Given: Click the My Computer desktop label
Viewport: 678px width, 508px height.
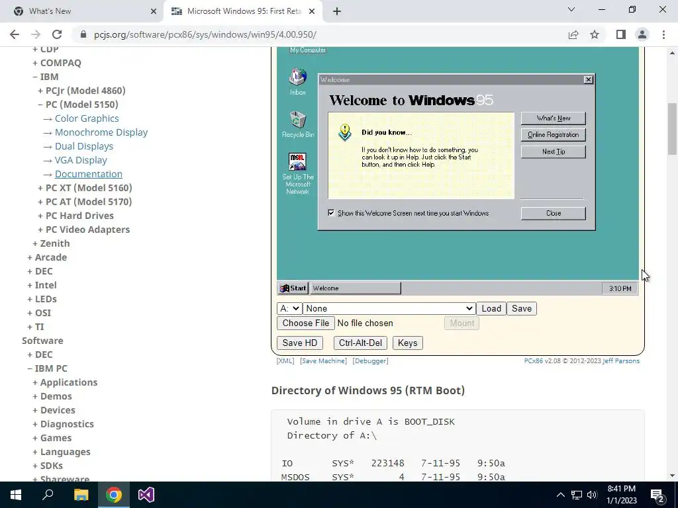Looking at the screenshot, I should (x=308, y=50).
